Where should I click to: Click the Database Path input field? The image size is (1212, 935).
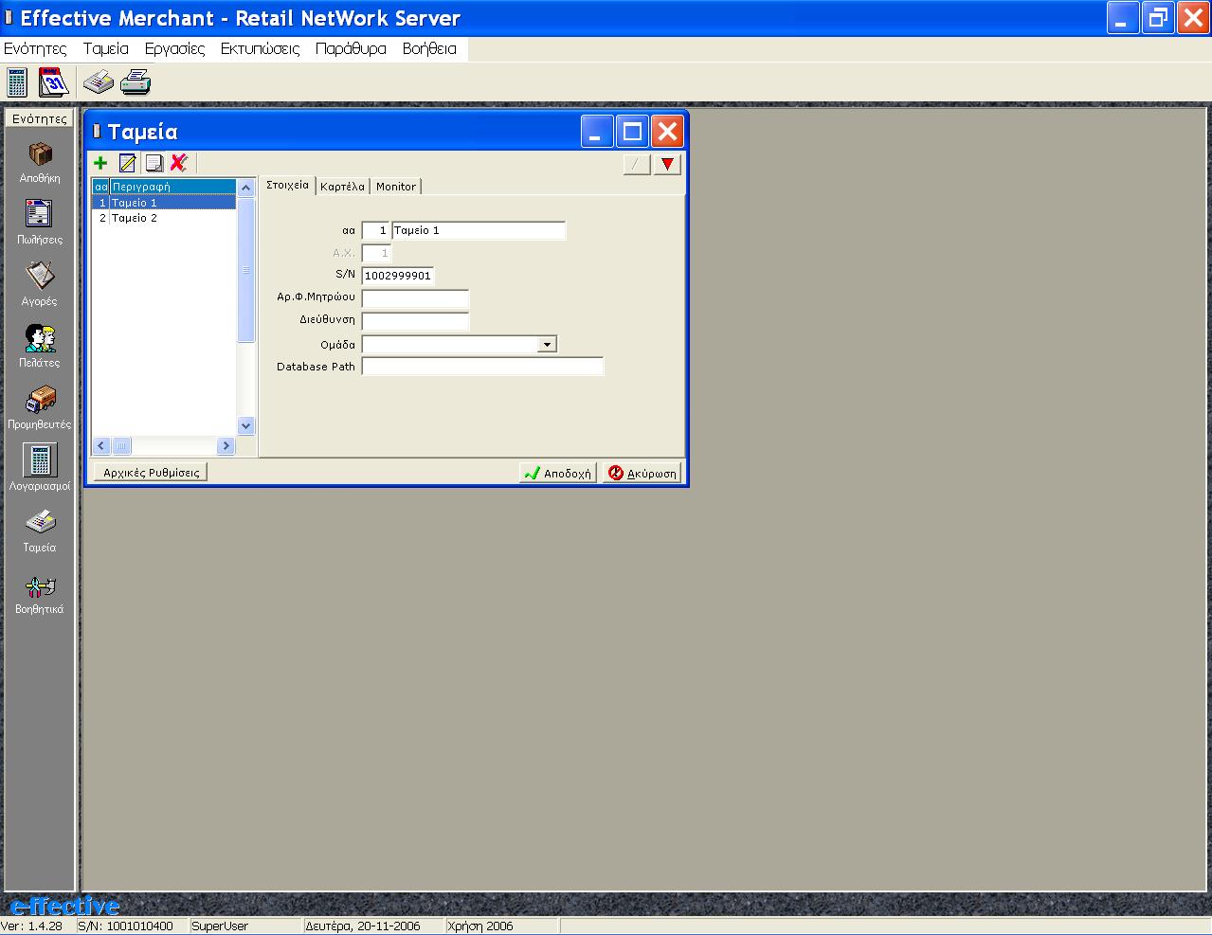482,367
